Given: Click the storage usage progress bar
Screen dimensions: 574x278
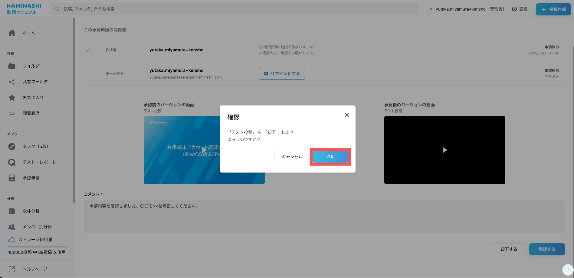Looking at the screenshot, I should coord(38,247).
